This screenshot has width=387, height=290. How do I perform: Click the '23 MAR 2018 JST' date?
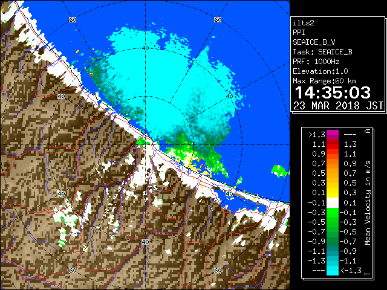(338, 106)
